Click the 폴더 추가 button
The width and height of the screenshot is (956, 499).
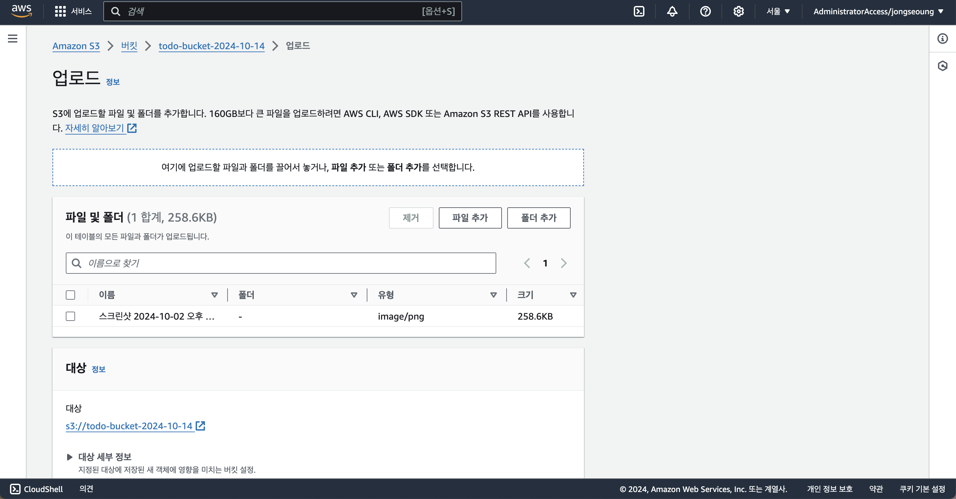[x=538, y=218]
